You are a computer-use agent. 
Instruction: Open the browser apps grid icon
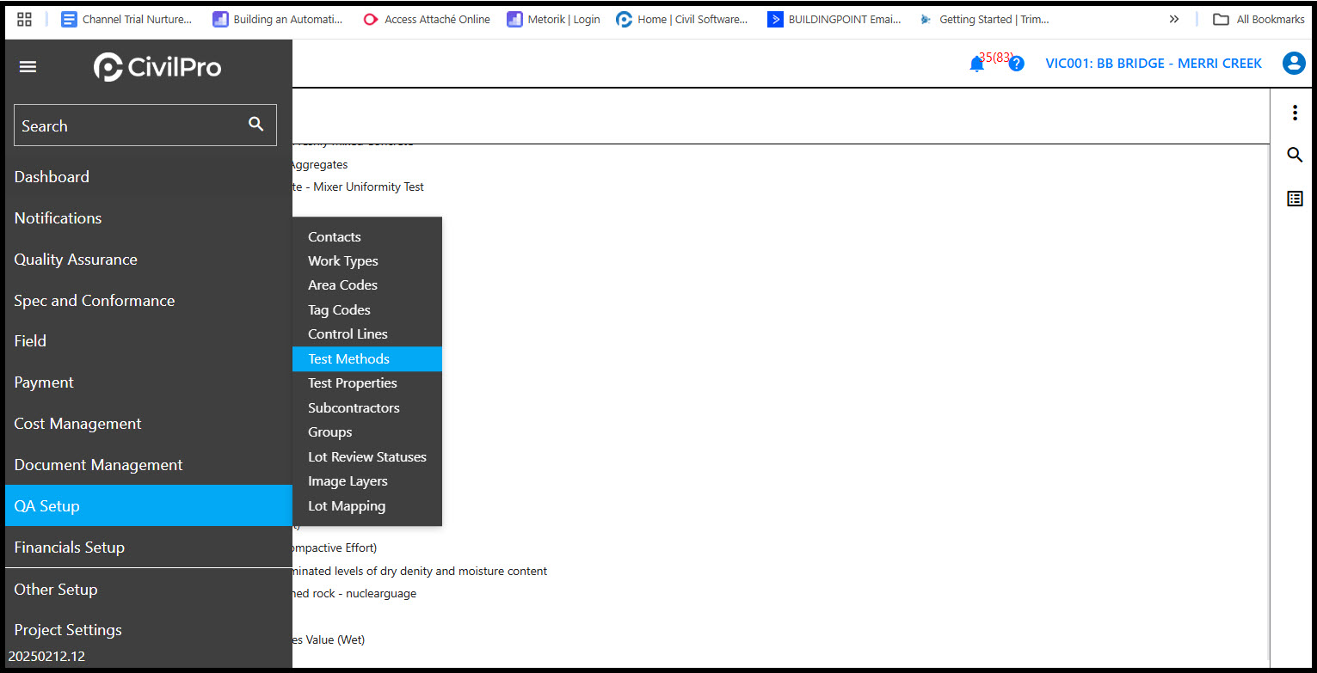(x=25, y=19)
